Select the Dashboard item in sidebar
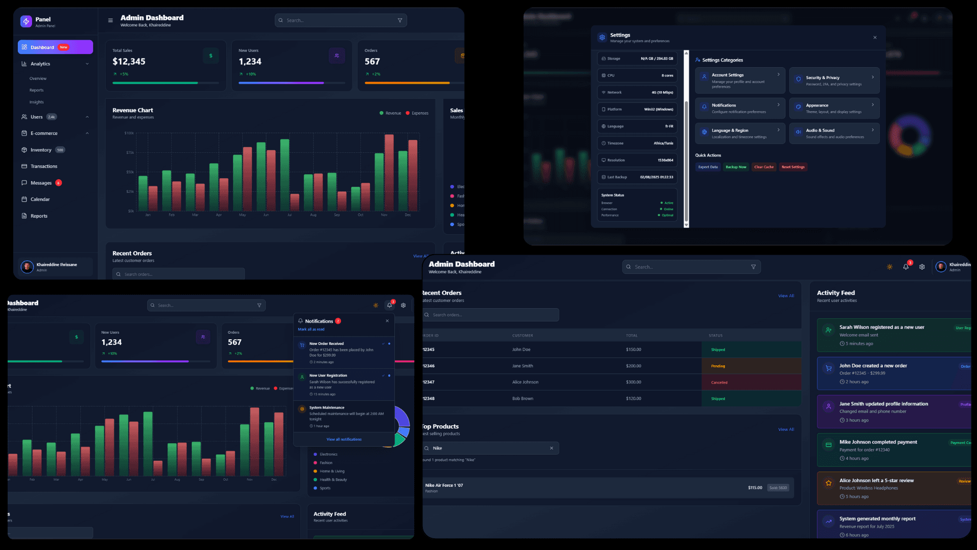This screenshot has width=977, height=550. (55, 47)
